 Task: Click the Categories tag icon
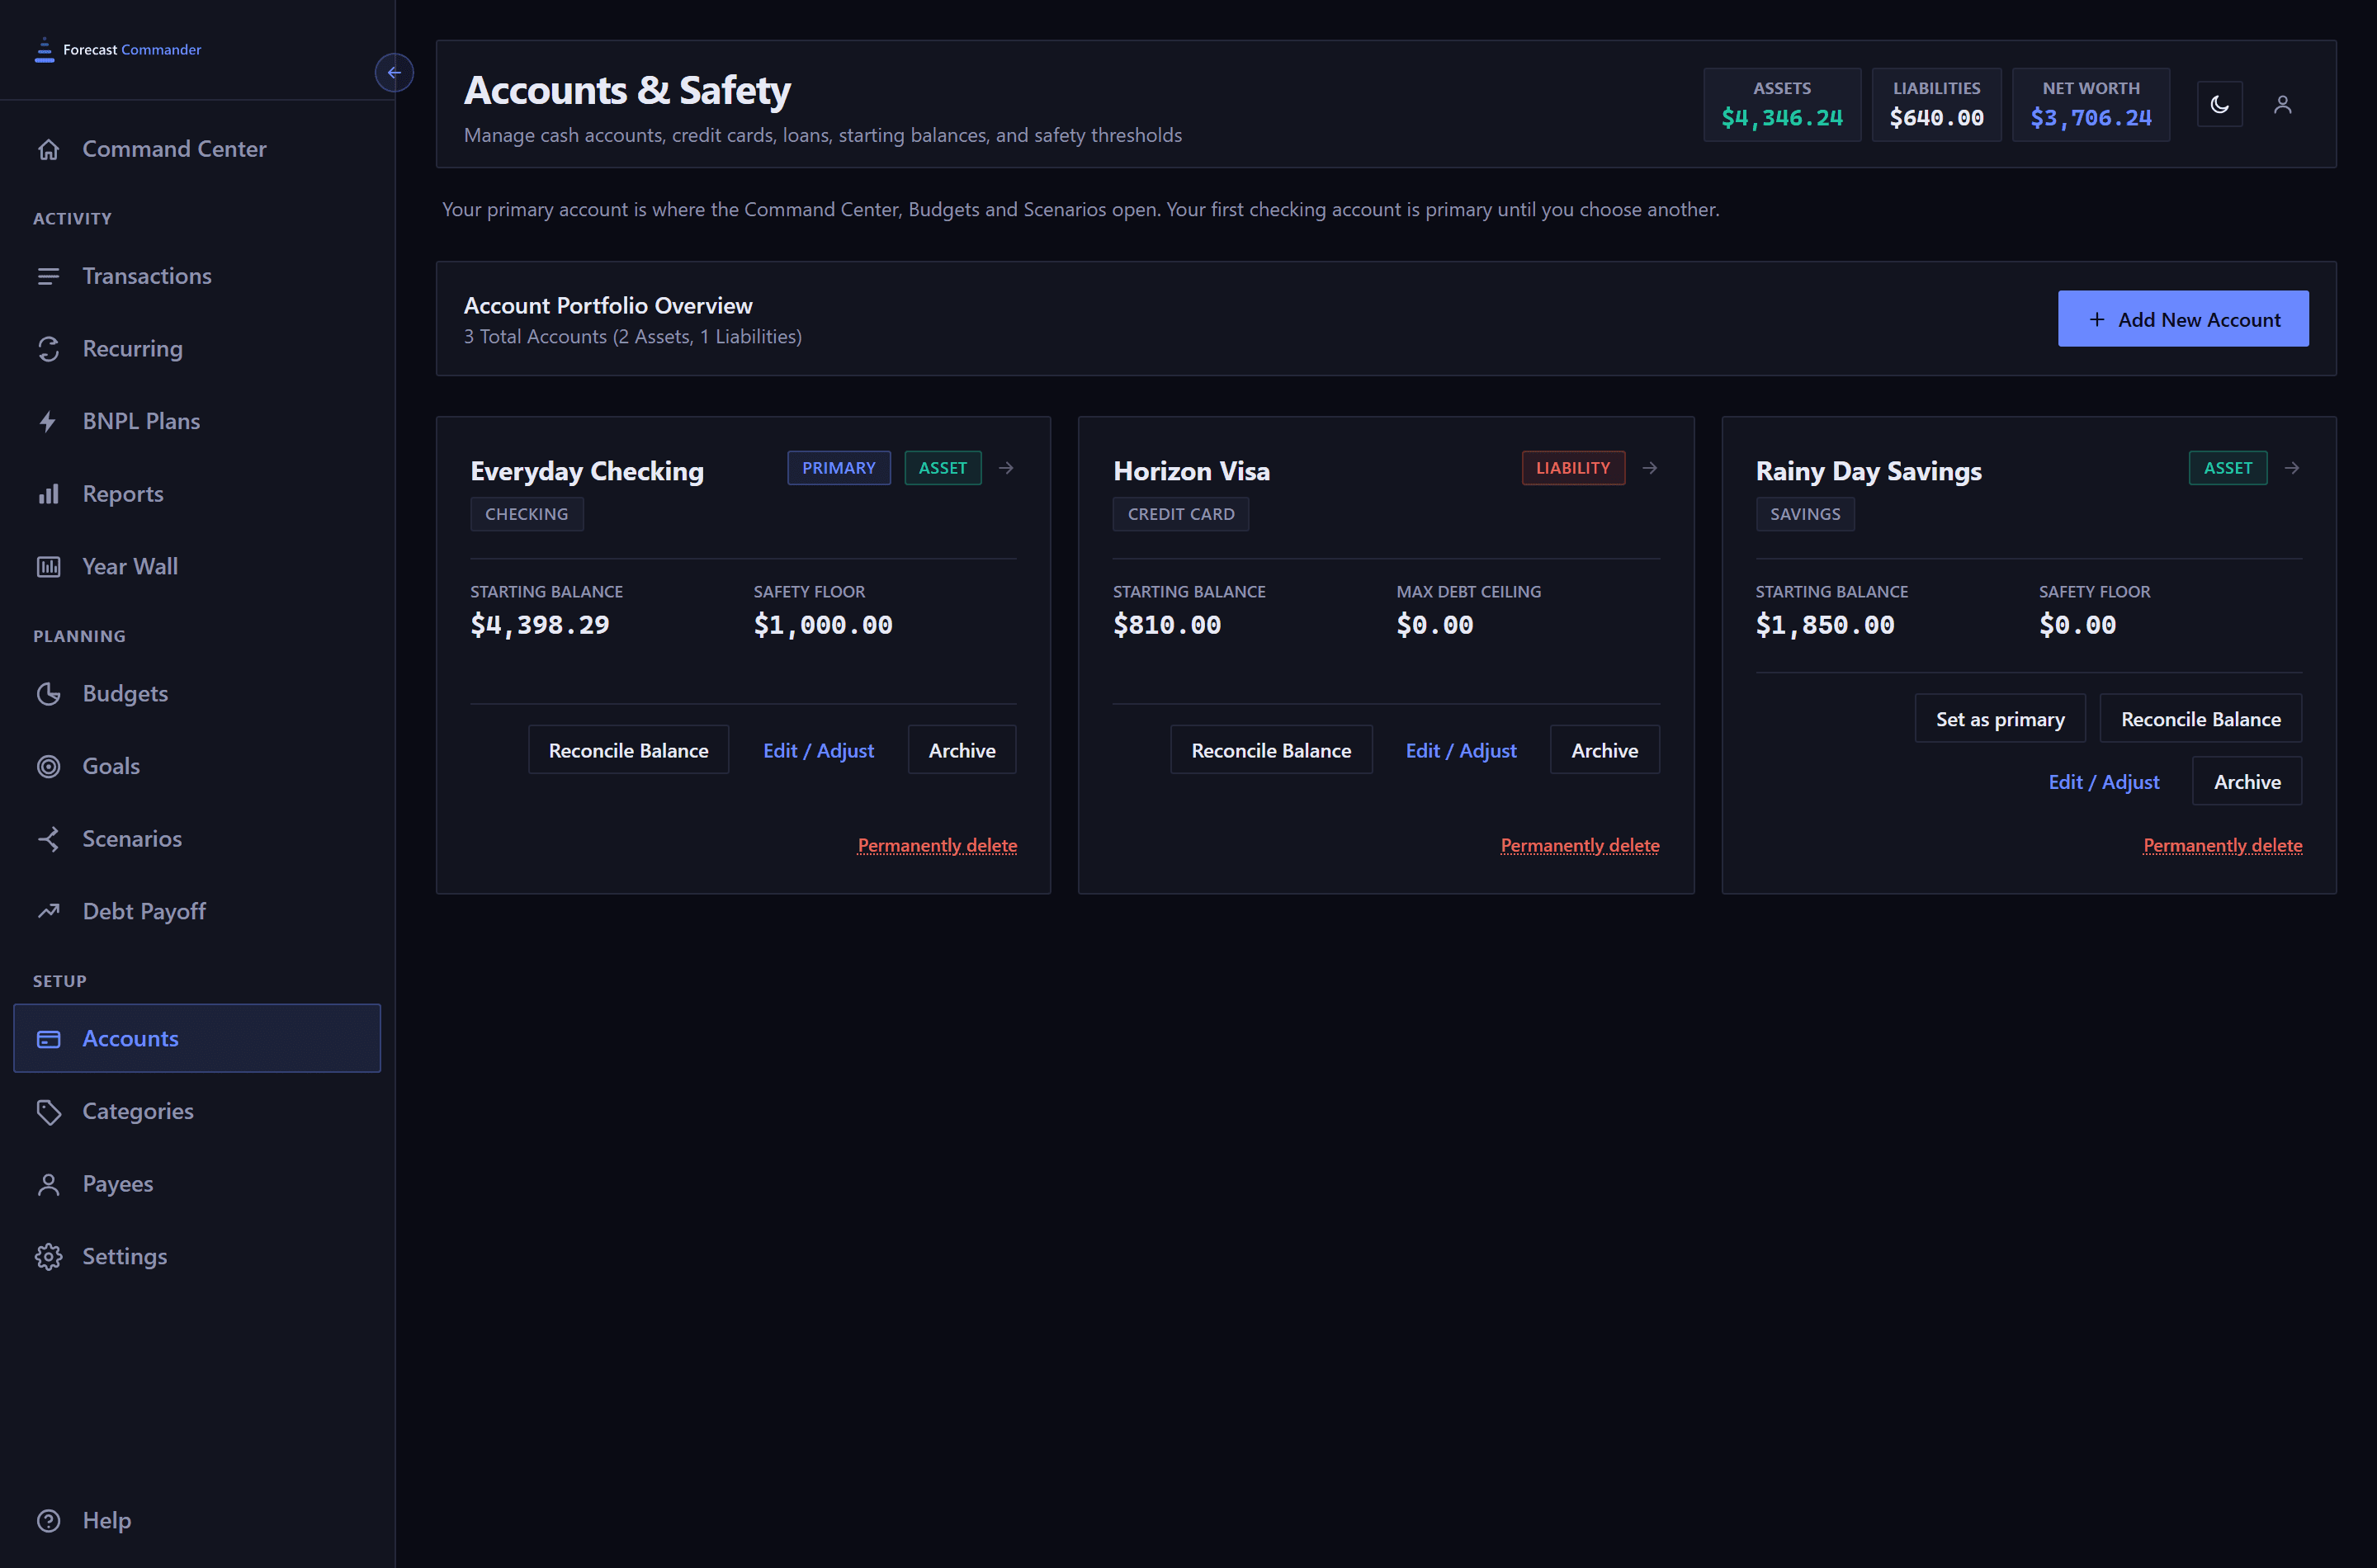click(48, 1112)
